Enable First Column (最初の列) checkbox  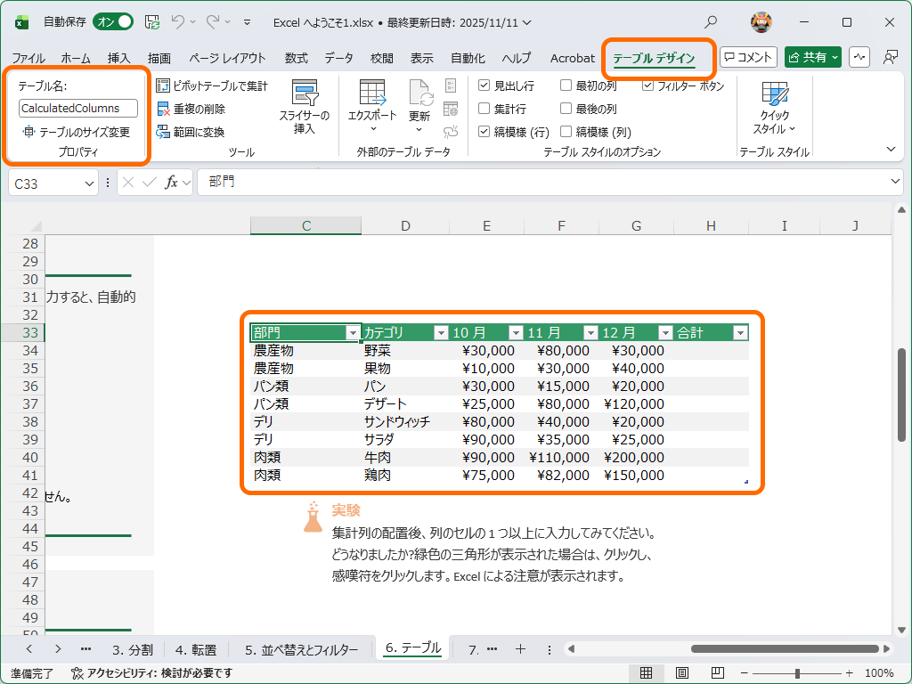click(x=566, y=85)
